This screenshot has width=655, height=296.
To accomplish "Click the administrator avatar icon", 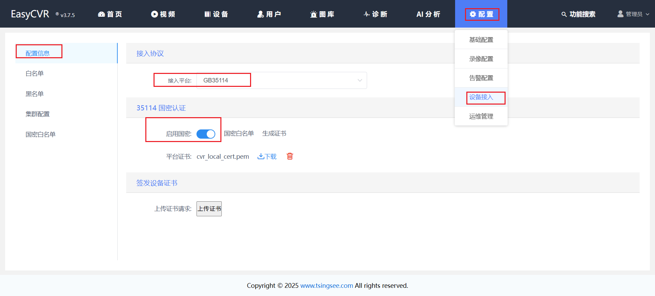I will click(620, 14).
